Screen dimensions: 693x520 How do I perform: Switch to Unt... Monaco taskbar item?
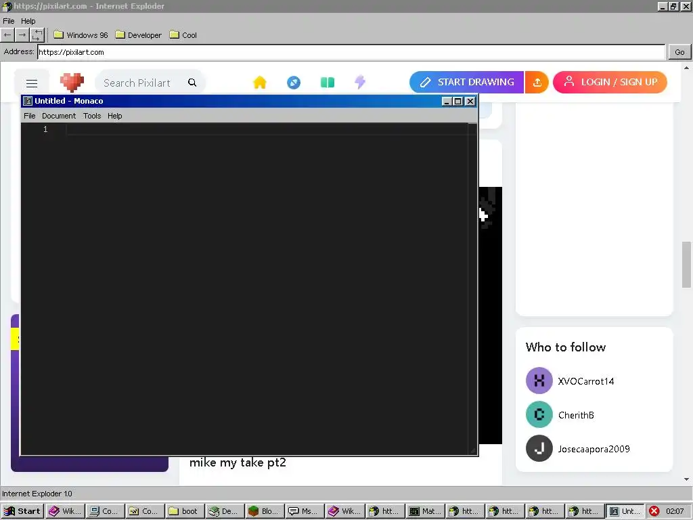(x=624, y=511)
